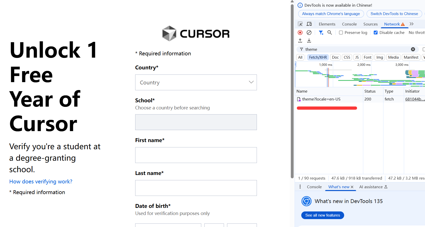Filter requests by JS
The width and height of the screenshot is (425, 227).
click(x=357, y=57)
